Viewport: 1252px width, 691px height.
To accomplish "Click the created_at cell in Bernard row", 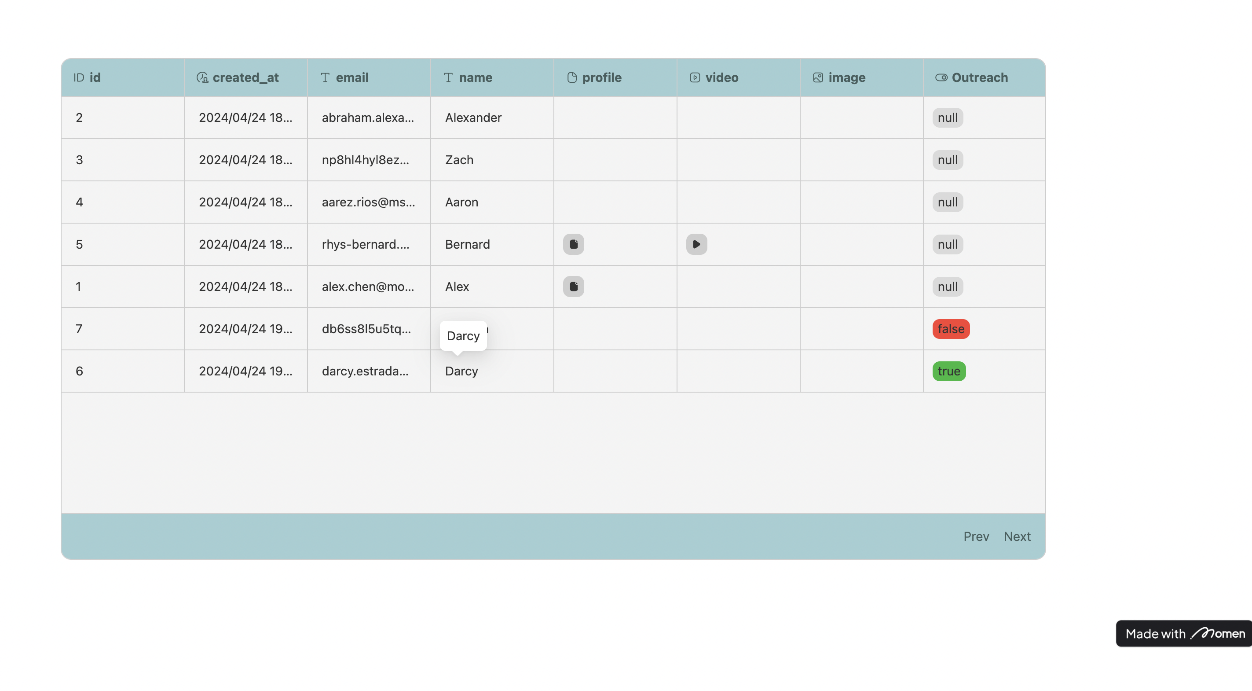I will click(246, 244).
